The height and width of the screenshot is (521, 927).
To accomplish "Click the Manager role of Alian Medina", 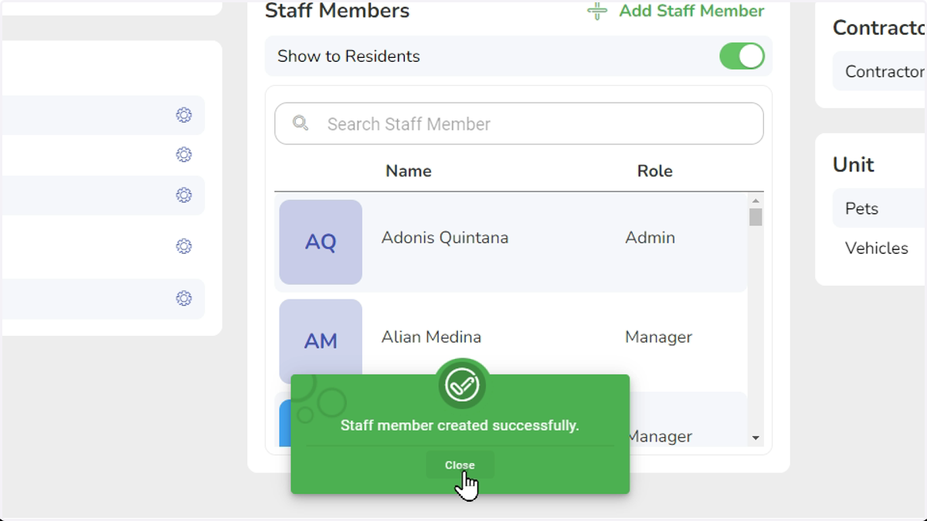I will (x=658, y=337).
